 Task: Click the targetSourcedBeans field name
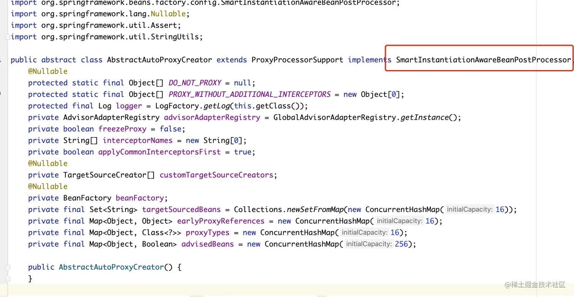(x=181, y=209)
